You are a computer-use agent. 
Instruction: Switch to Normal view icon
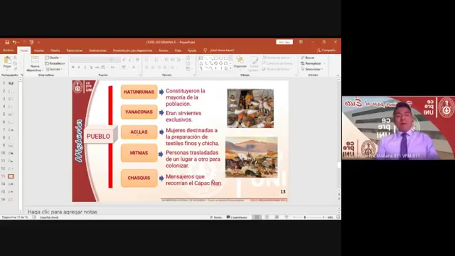257,217
